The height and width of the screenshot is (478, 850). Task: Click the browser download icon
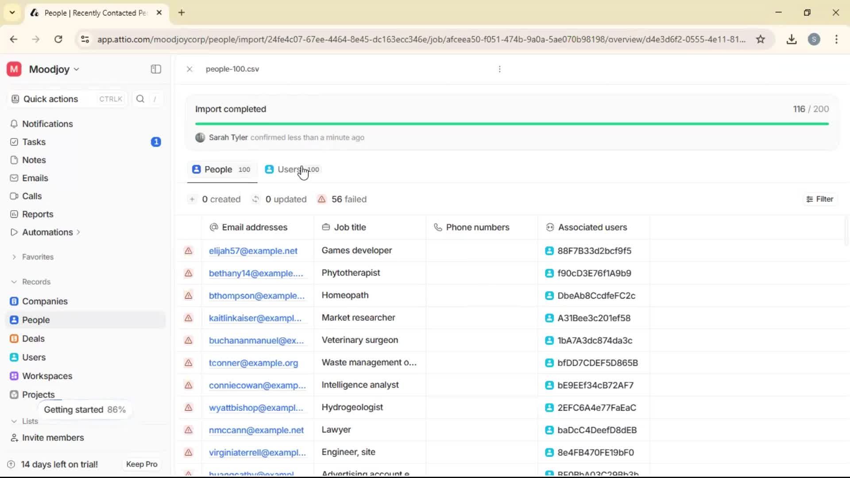click(792, 39)
